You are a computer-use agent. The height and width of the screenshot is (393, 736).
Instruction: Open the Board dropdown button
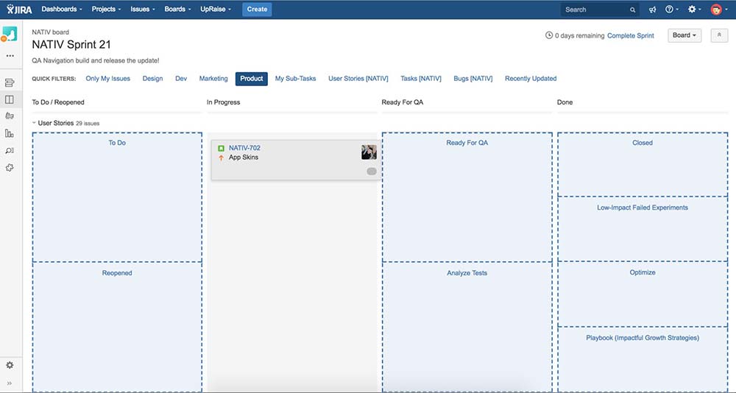click(x=684, y=35)
